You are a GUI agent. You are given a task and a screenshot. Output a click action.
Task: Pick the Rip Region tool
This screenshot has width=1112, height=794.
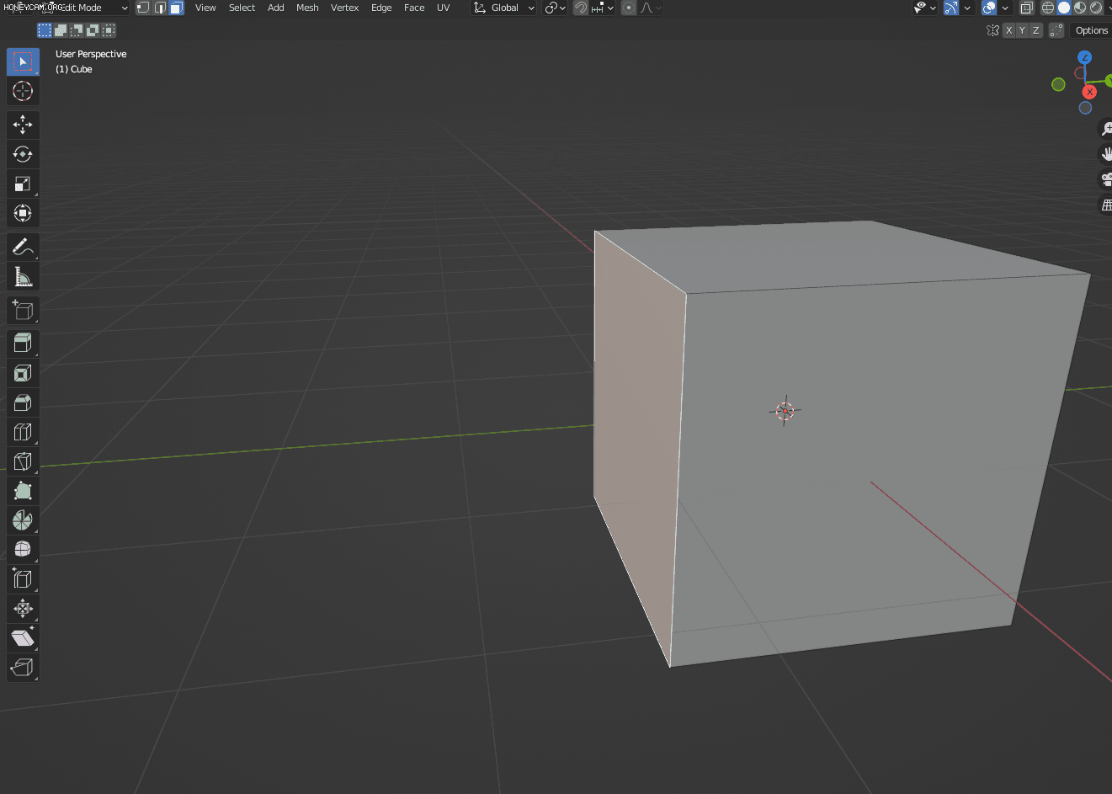pos(23,668)
